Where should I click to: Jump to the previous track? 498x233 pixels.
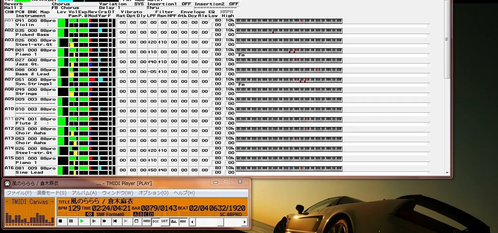click(x=115, y=221)
